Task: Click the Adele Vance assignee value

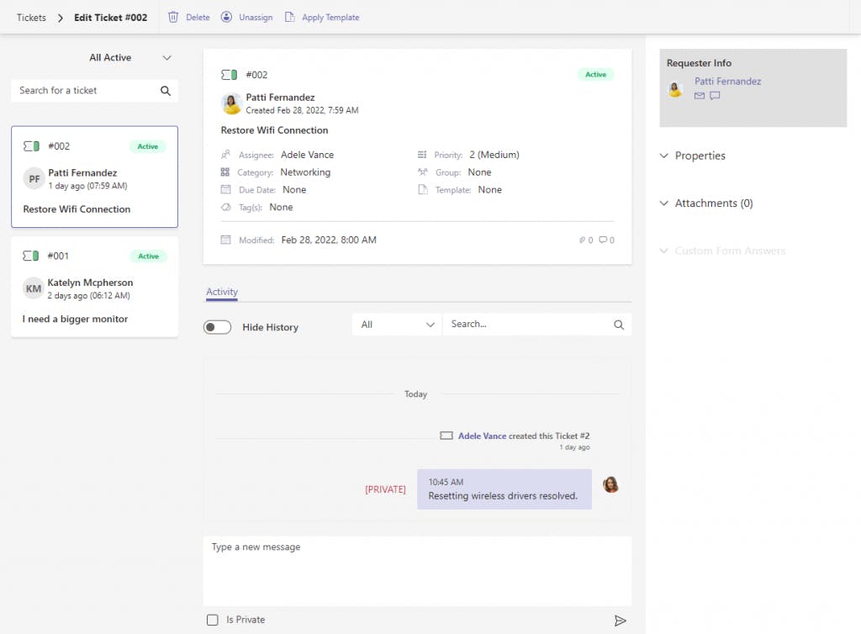Action: [307, 155]
